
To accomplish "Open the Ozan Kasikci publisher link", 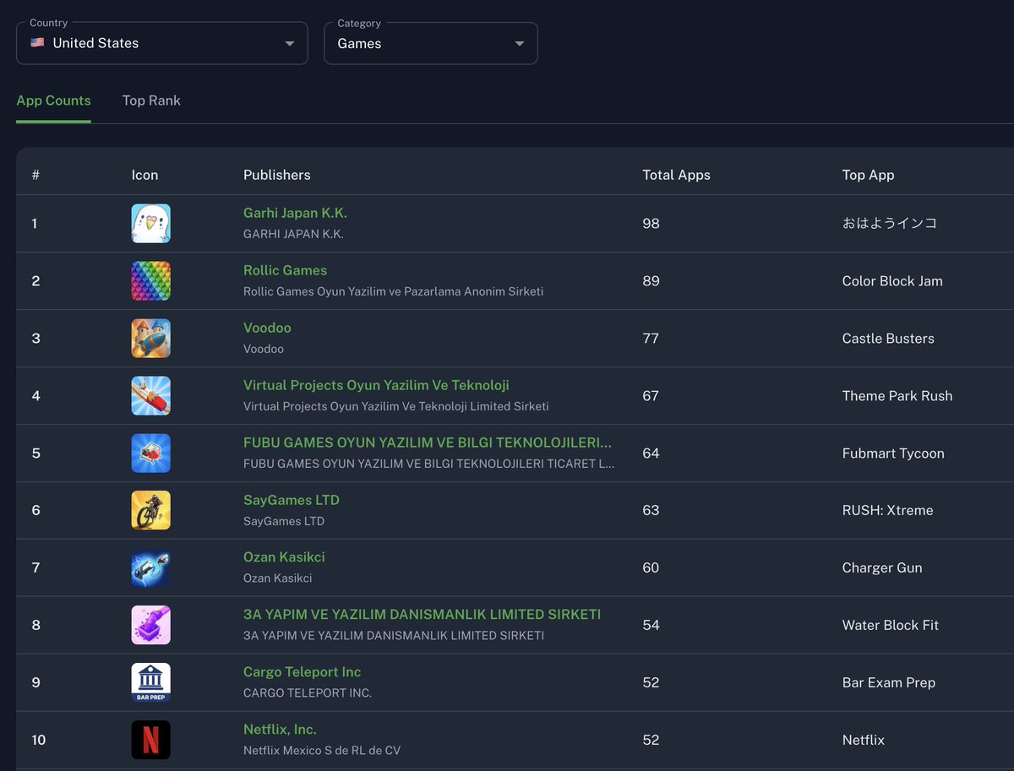I will click(x=284, y=557).
